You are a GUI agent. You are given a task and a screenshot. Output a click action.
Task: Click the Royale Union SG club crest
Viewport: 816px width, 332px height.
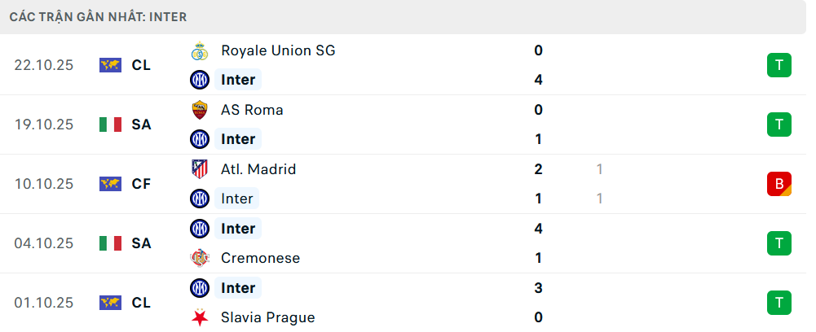click(200, 50)
